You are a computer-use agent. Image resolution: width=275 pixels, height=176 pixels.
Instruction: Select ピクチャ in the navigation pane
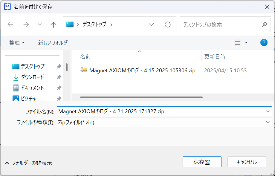29,98
